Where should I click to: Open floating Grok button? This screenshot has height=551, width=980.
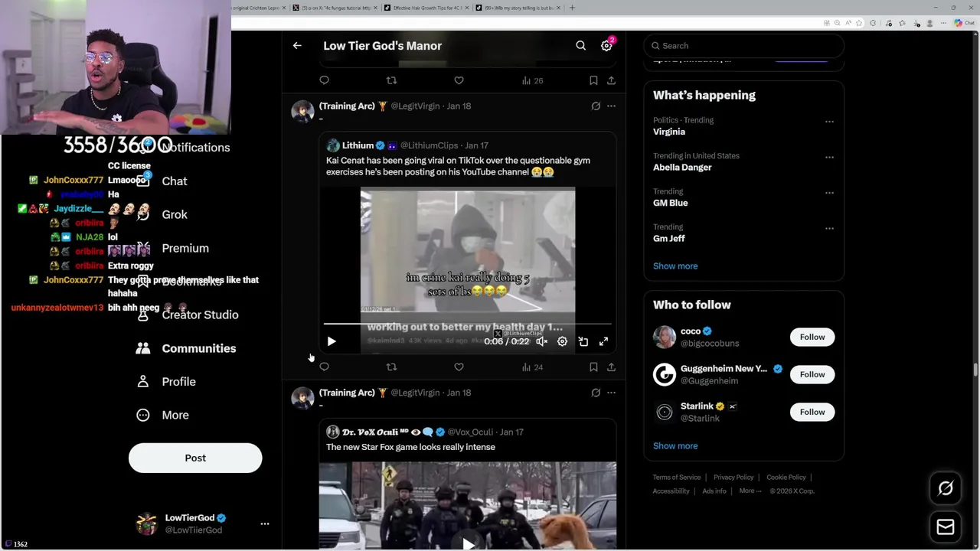tap(946, 488)
